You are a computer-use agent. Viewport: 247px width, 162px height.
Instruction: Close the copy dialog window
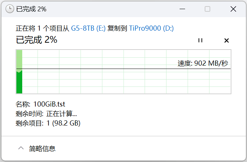[x=234, y=9]
